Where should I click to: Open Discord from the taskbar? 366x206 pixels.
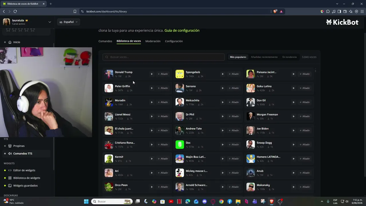(x=204, y=201)
